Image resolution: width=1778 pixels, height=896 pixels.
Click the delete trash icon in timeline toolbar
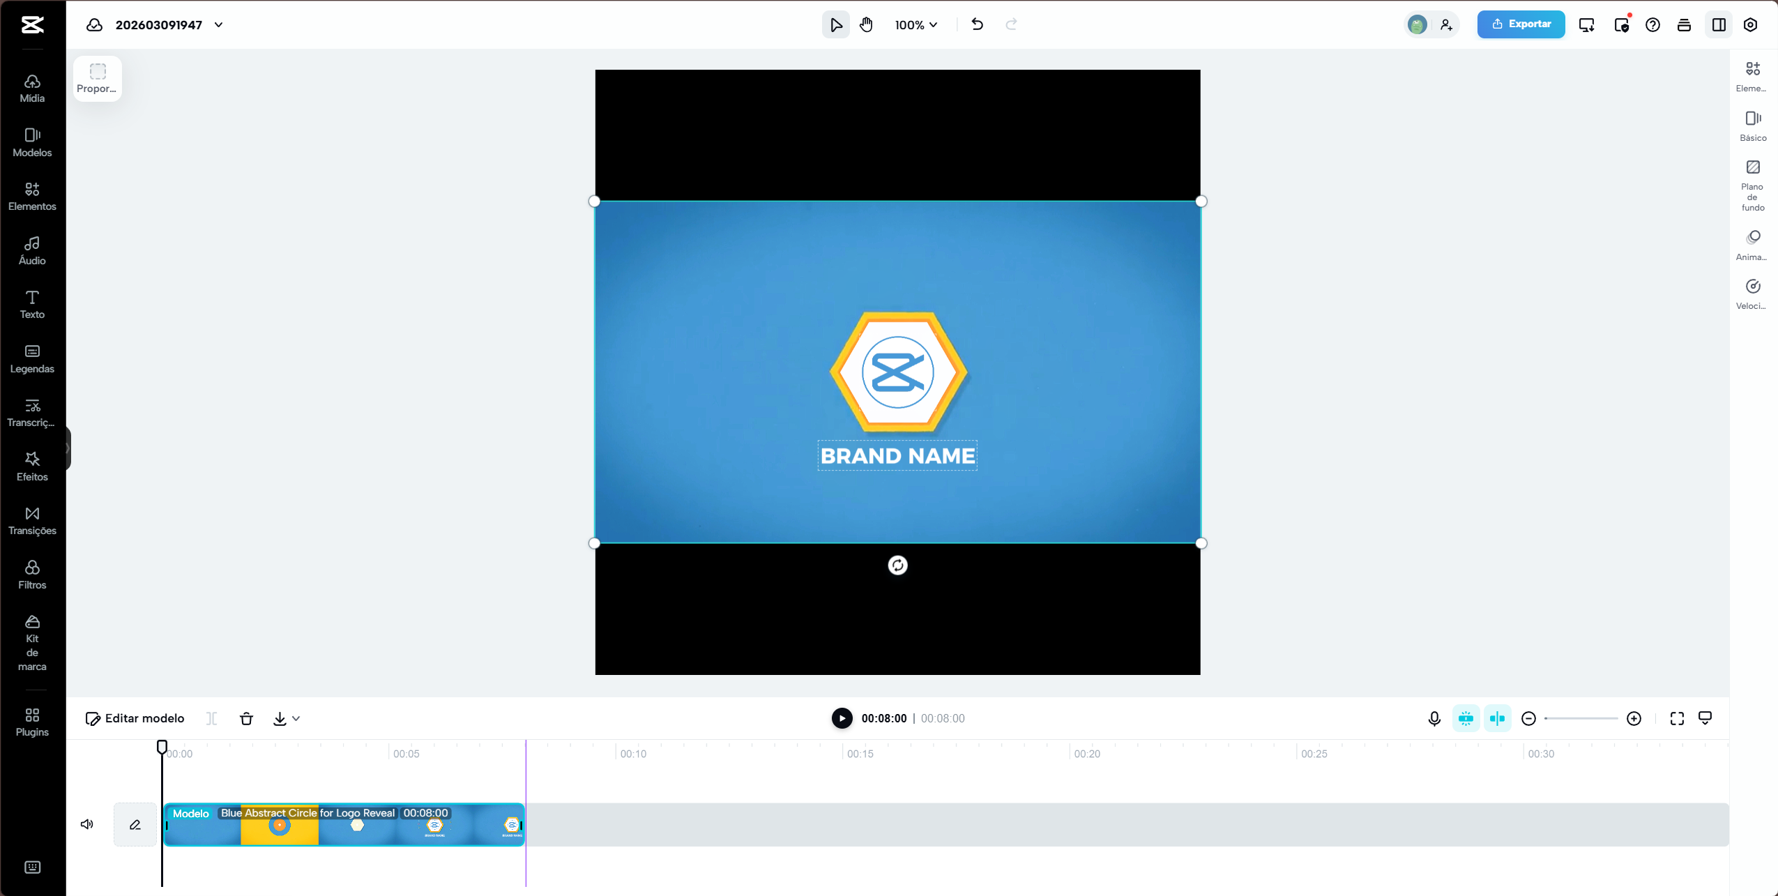(246, 718)
